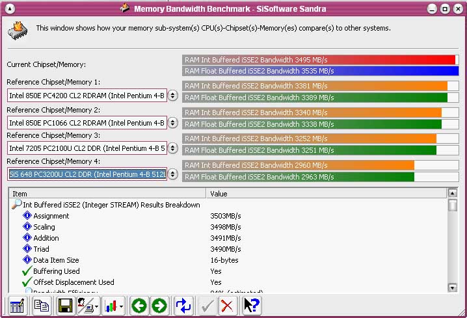Select the 16-bytes data item size value
Image resolution: width=467 pixels, height=318 pixels.
(x=224, y=260)
